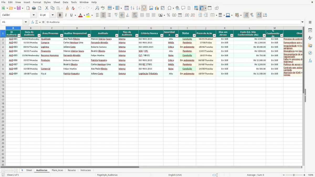Run the spelling check

103,8
